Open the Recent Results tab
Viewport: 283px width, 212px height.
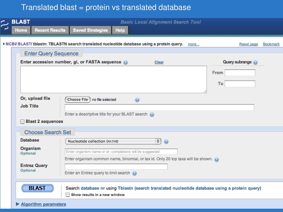pos(50,30)
